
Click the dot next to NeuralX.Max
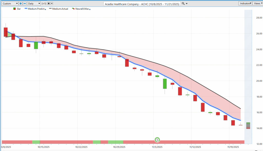[x=90, y=9]
